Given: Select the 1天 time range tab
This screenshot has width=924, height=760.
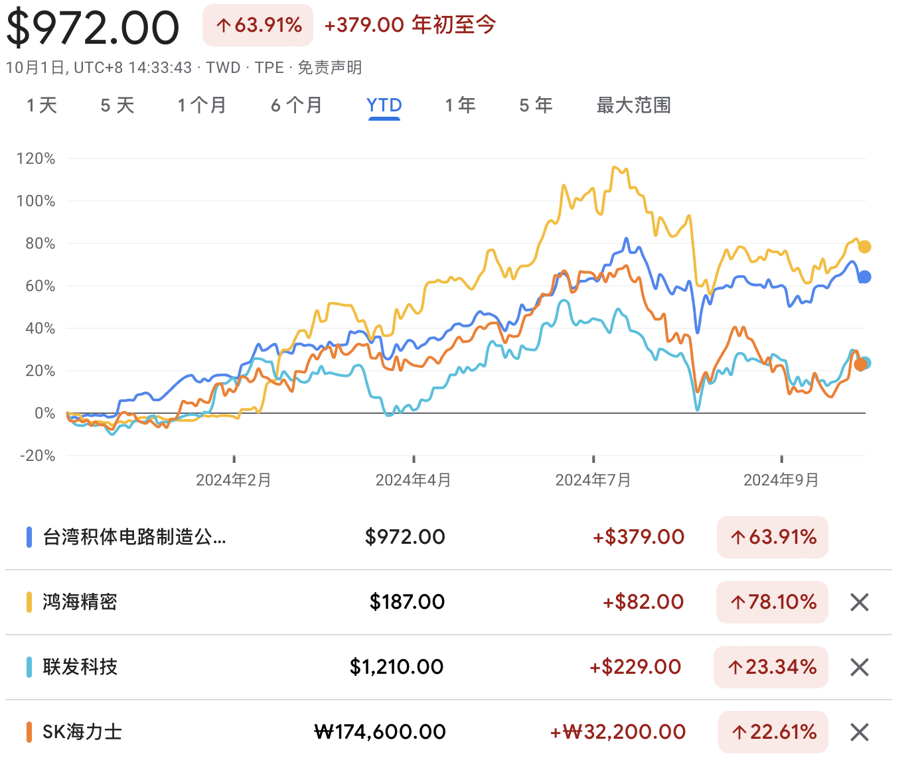Looking at the screenshot, I should point(42,105).
